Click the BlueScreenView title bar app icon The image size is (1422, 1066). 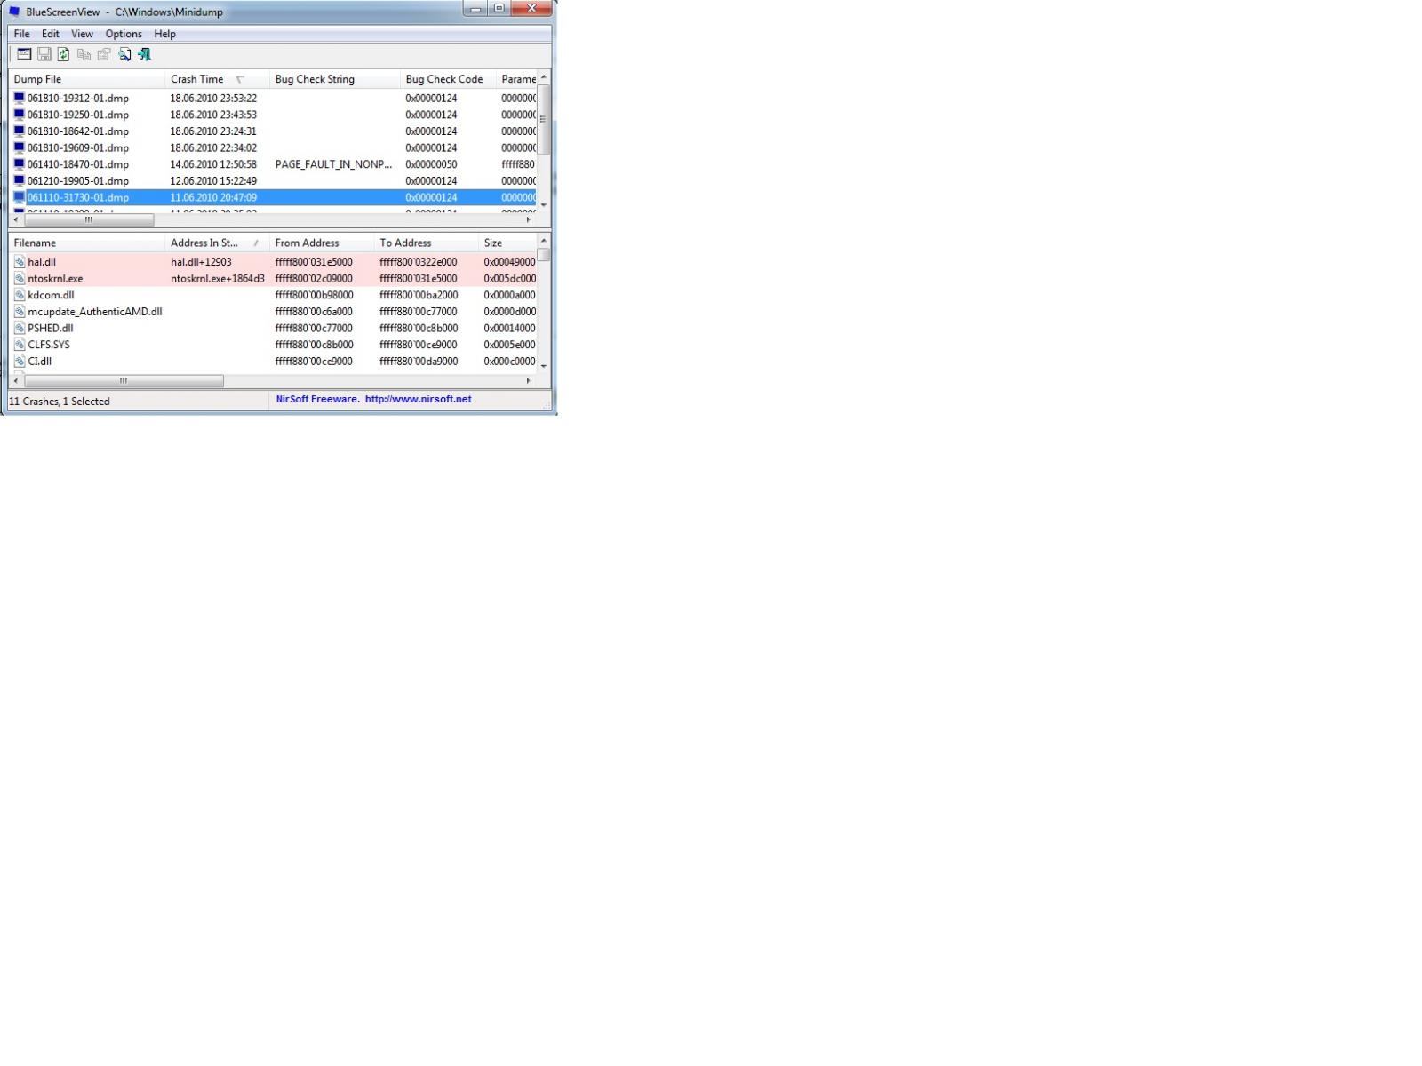click(14, 12)
